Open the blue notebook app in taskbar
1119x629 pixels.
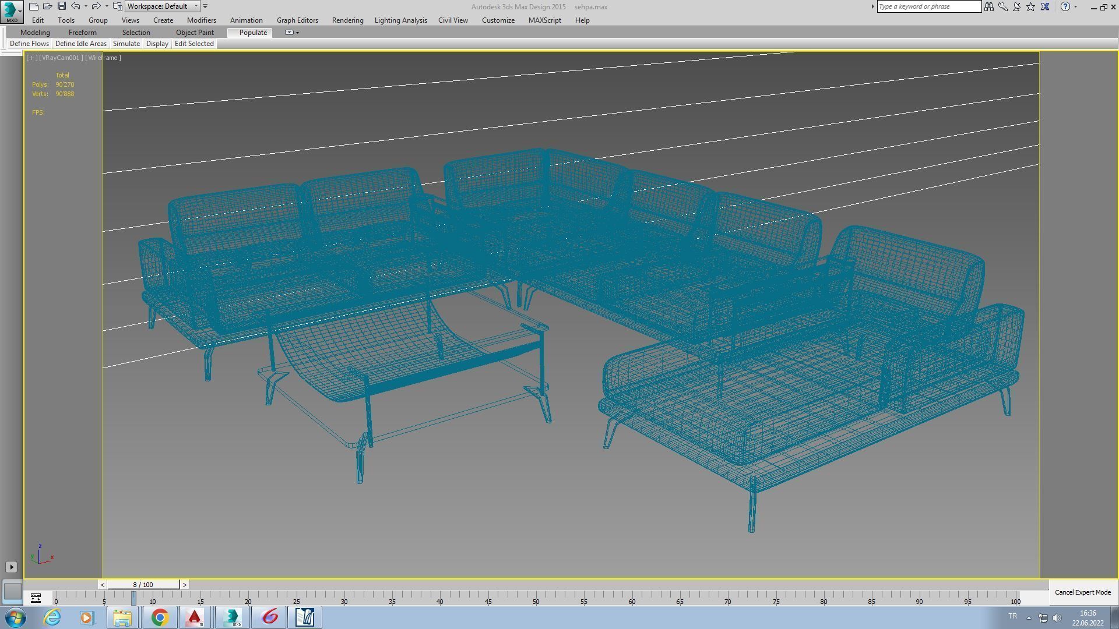point(305,617)
